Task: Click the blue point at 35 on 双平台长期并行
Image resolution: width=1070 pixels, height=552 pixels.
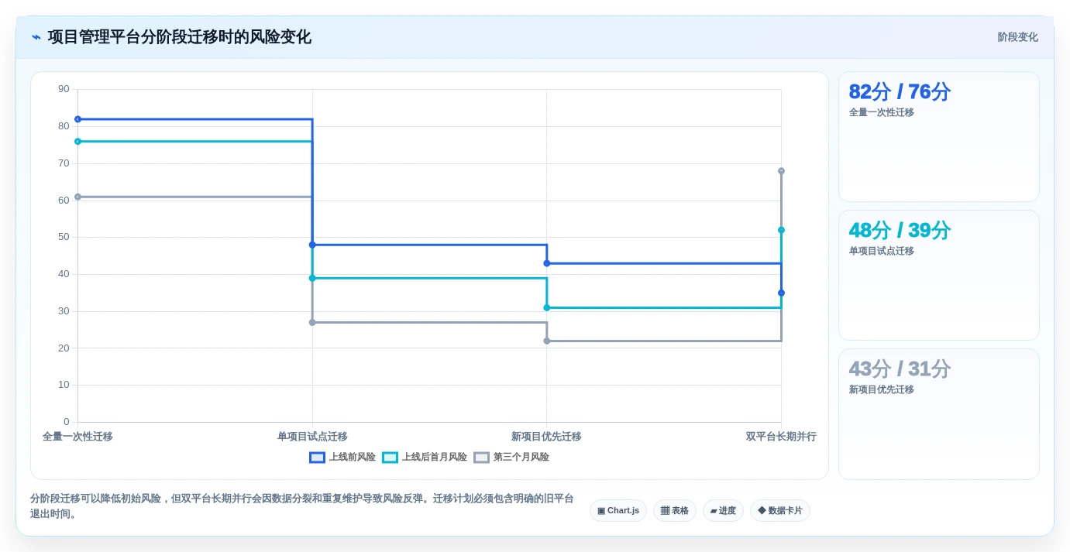Action: (781, 293)
